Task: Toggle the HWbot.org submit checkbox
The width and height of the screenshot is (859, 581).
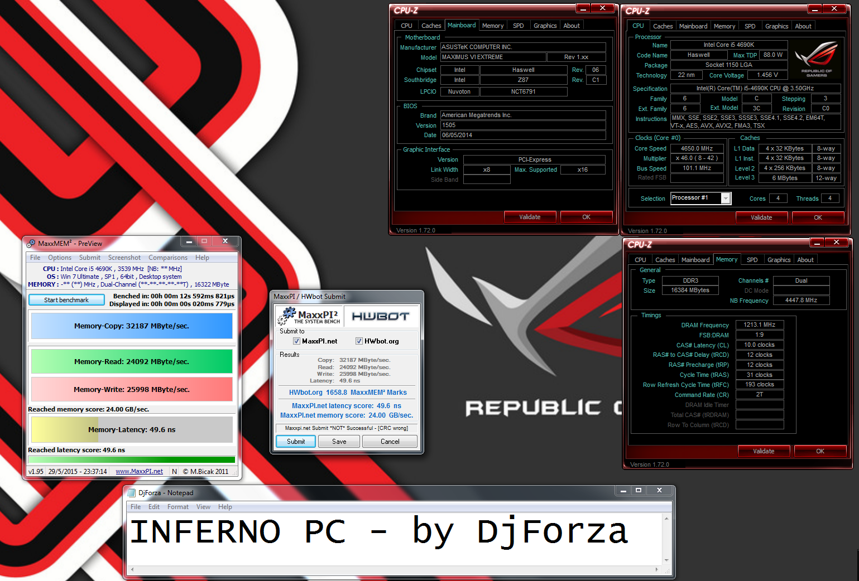Action: [359, 341]
